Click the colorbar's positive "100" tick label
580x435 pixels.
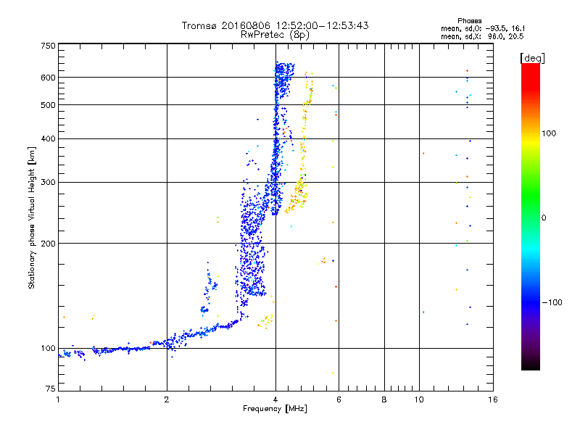(549, 133)
